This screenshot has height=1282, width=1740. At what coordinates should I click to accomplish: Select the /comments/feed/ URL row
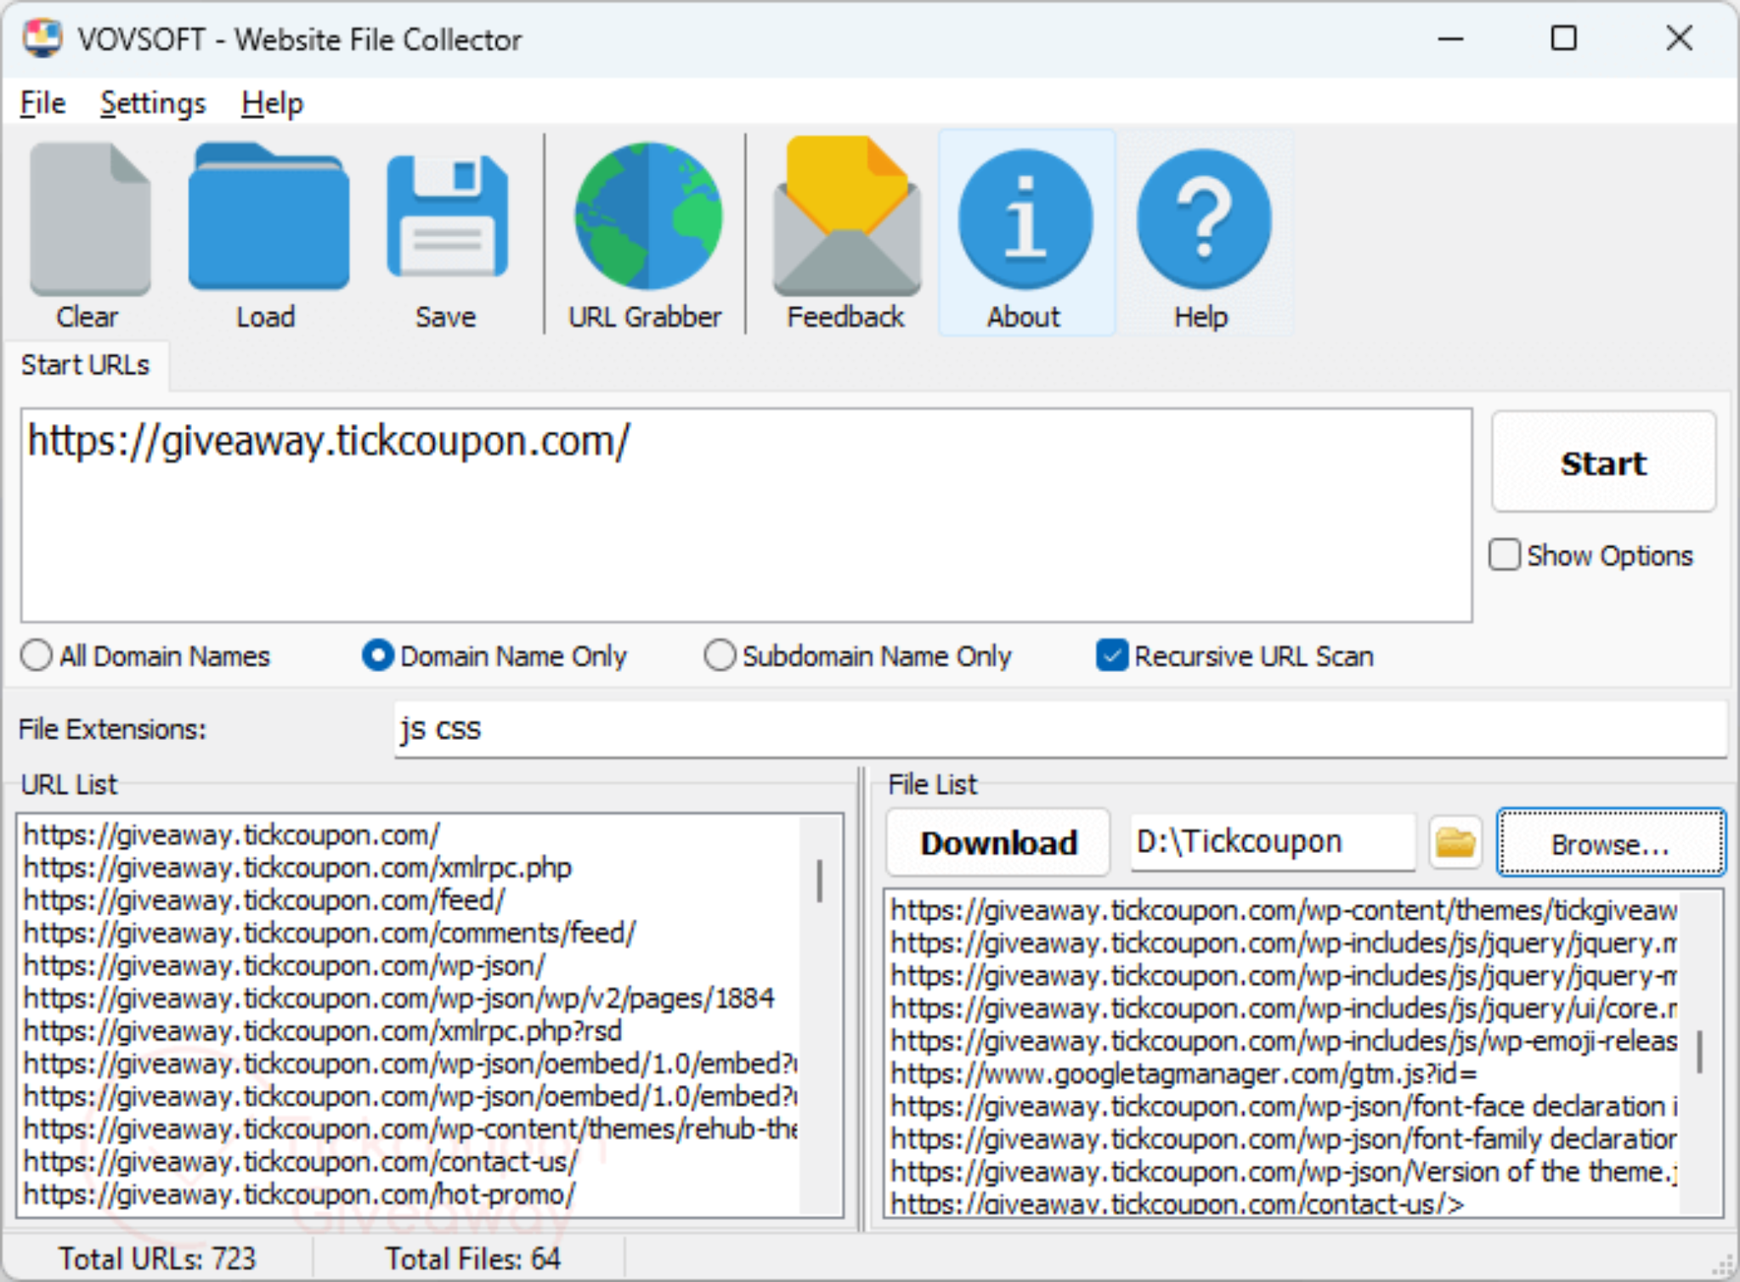point(330,933)
